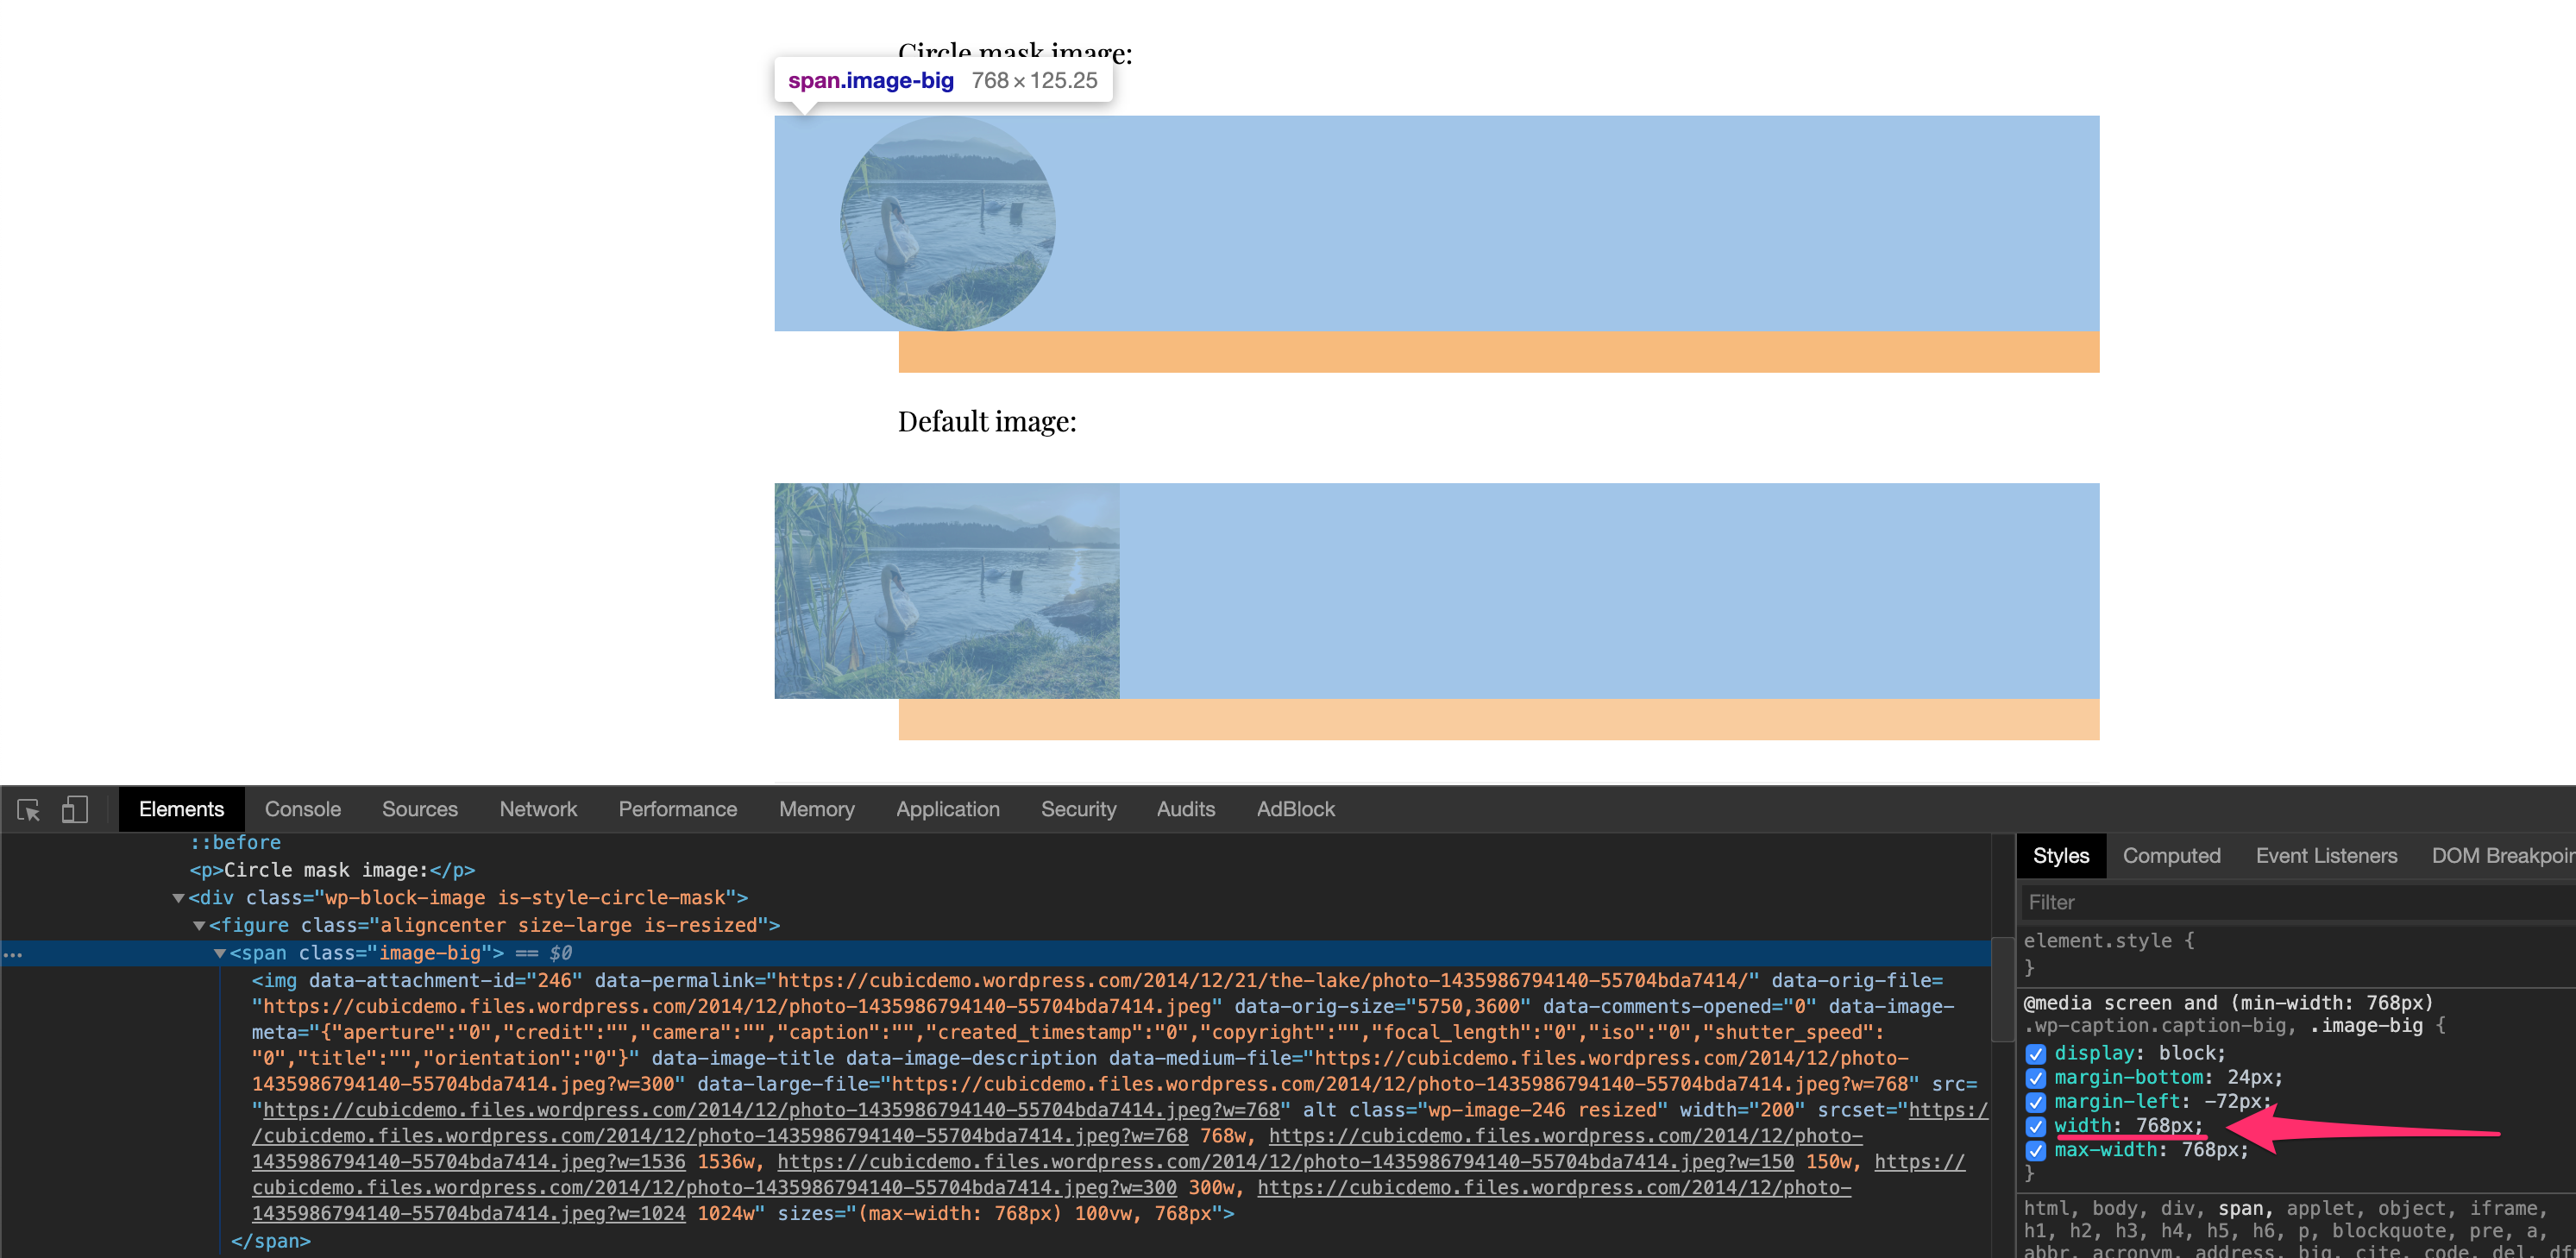
Task: Open the Network panel
Action: tap(538, 809)
